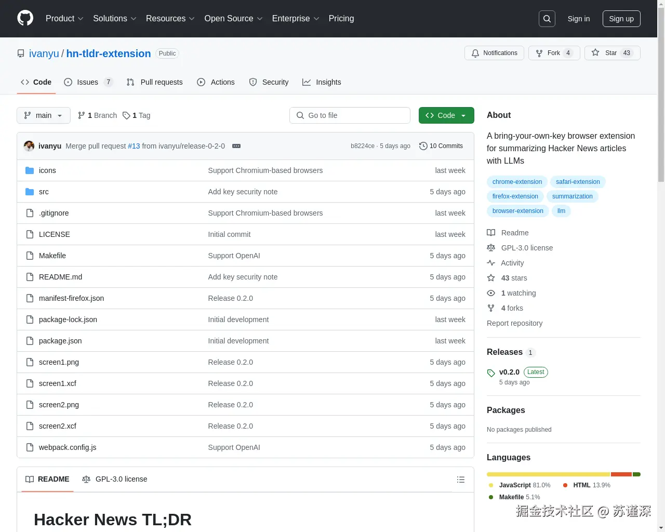The image size is (665, 532).
Task: Click the ivanyu avatar in the commit row
Action: pos(29,146)
